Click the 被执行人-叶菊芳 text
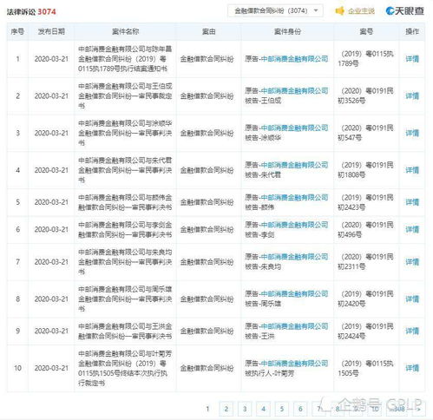 (x=269, y=373)
